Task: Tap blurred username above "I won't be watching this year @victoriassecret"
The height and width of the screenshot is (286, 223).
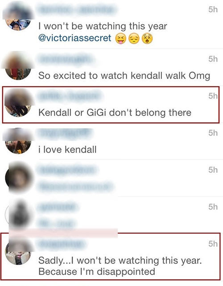Action: pos(78,9)
